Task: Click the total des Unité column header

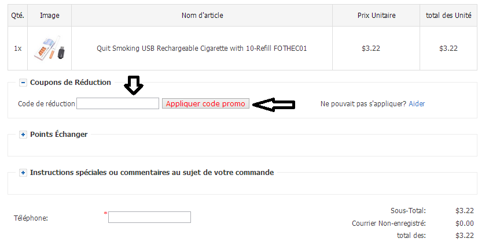Action: click(x=448, y=15)
